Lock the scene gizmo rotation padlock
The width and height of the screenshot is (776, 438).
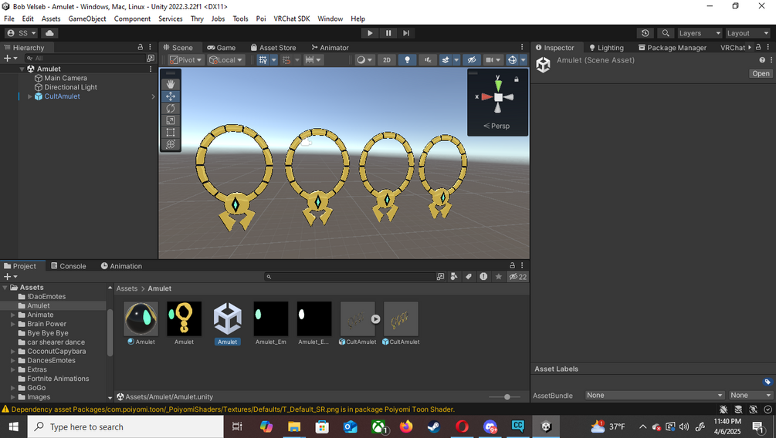(517, 79)
